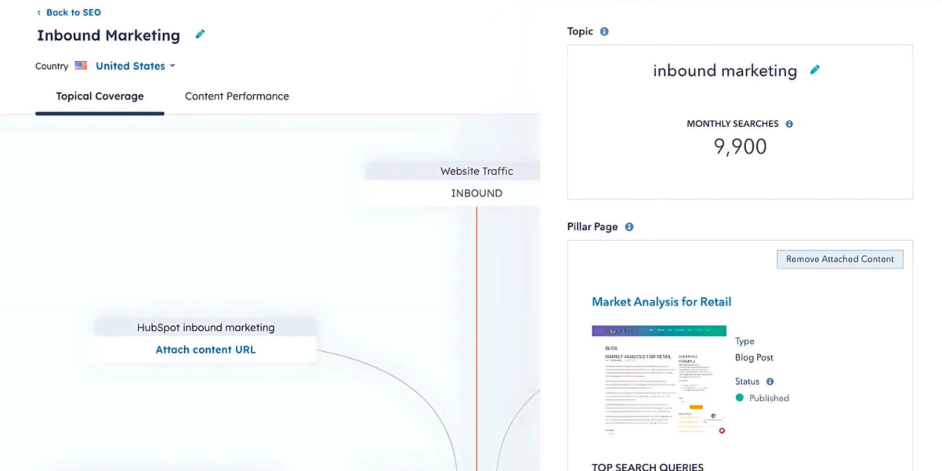Viewport: 942px width, 471px height.
Task: Click the blog post preview thumbnail
Action: coord(659,380)
